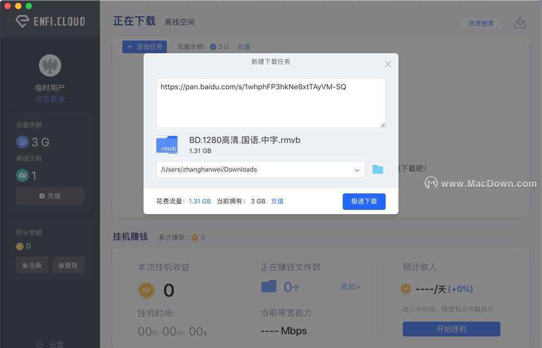The width and height of the screenshot is (542, 348).
Task: Switch to the 离线空间 tab
Action: (180, 22)
